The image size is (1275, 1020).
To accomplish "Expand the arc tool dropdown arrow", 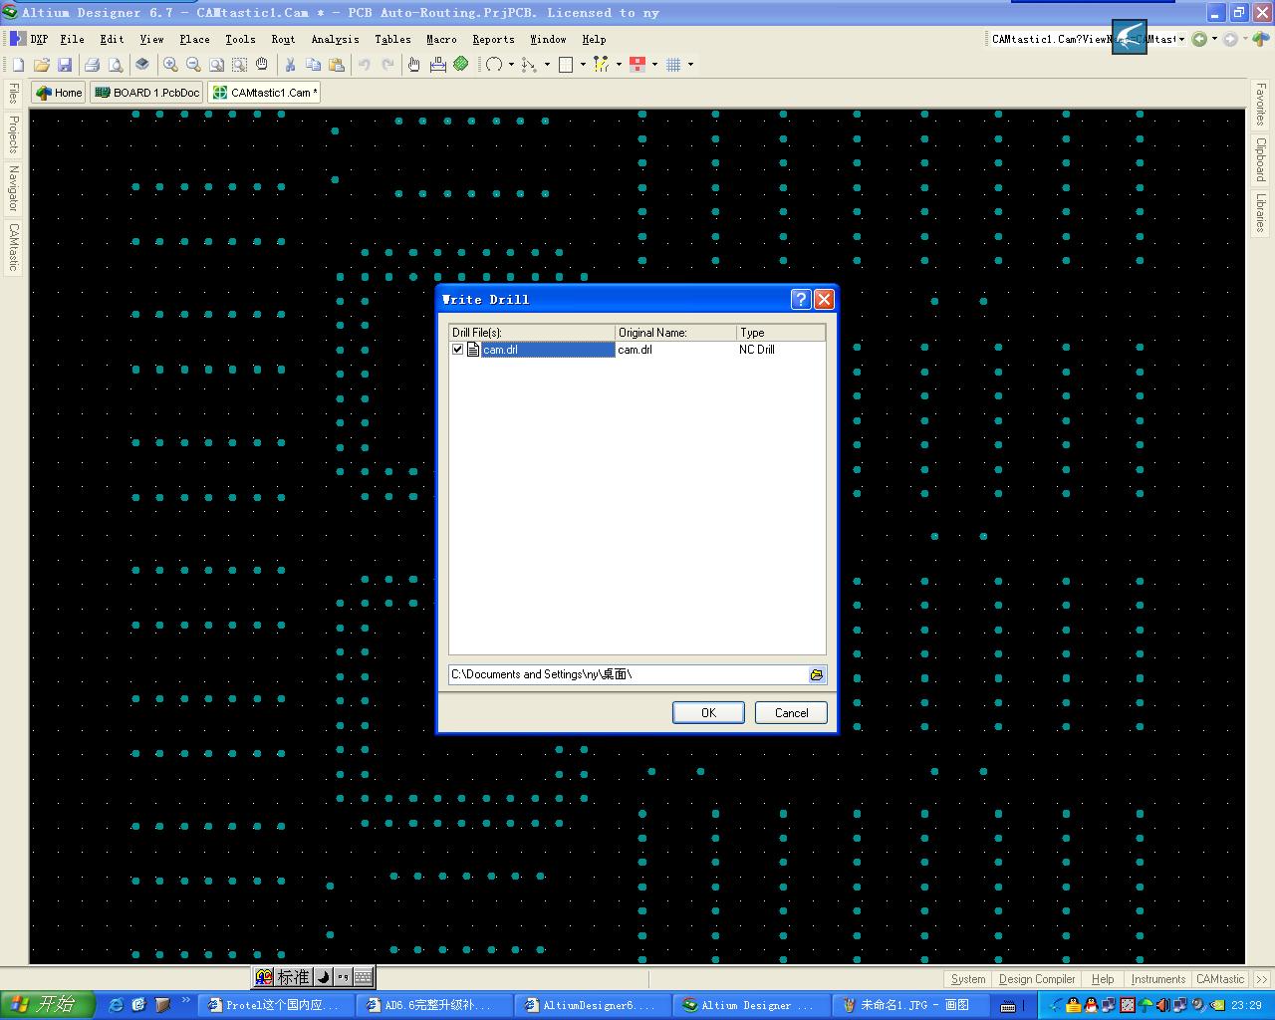I will coord(511,65).
